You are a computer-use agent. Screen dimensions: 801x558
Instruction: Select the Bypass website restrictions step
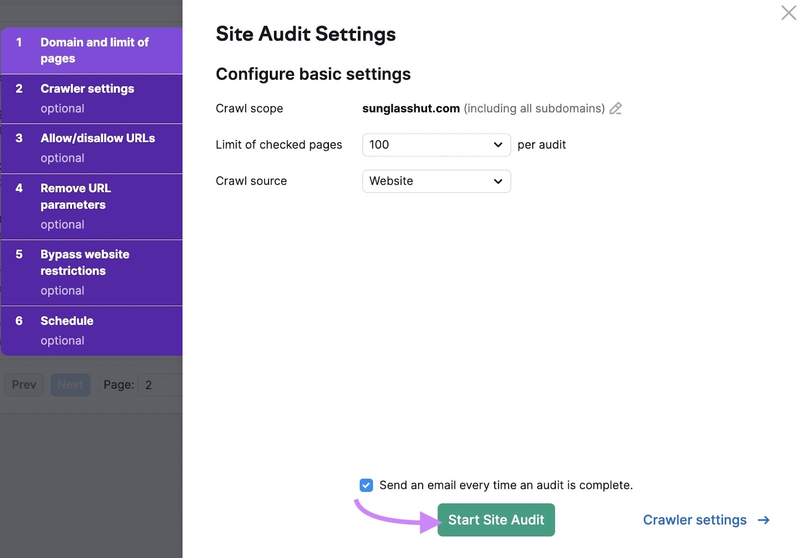click(x=93, y=272)
